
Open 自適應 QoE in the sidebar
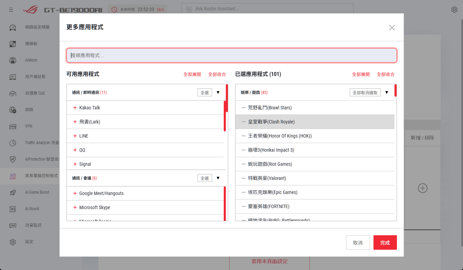(x=35, y=93)
